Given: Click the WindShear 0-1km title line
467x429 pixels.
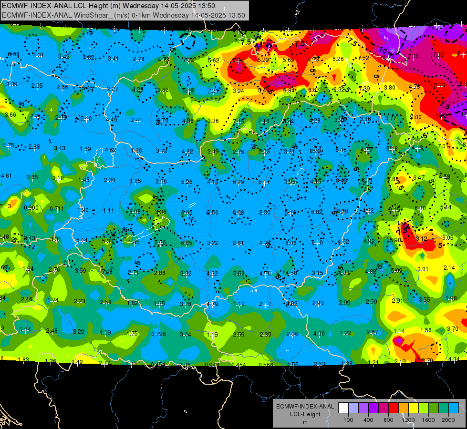Looking at the screenshot, I should pyautogui.click(x=123, y=15).
